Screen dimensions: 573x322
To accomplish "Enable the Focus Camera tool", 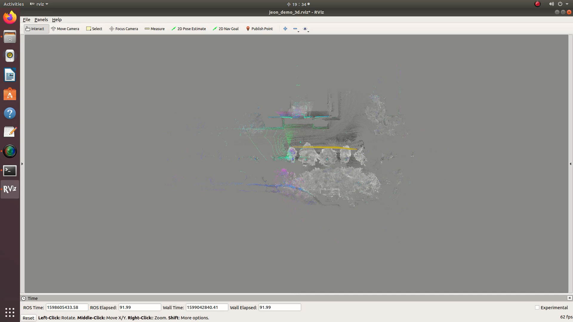I will click(124, 29).
